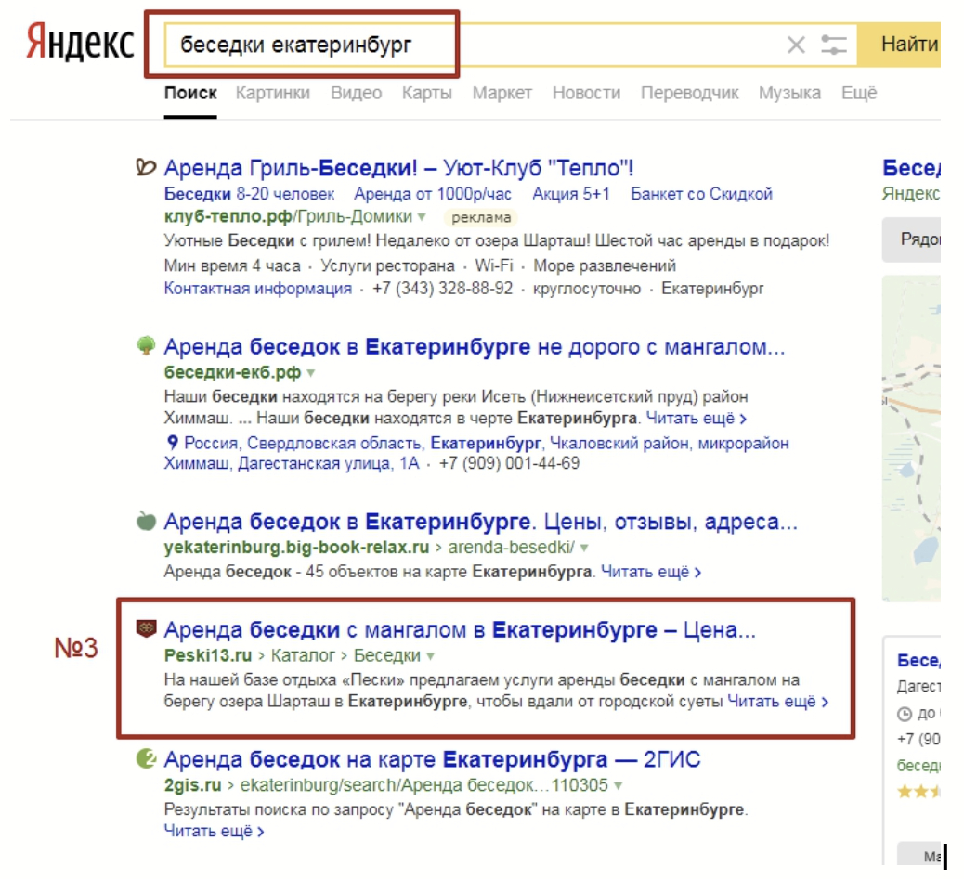Open the Дагестанская улица, 1А address link
Screen dimensions: 964x879
pos(329,463)
